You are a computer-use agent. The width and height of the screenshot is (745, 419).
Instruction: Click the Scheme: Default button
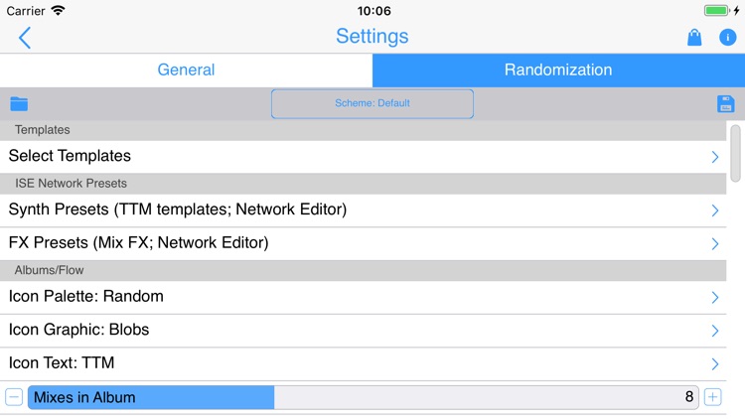pyautogui.click(x=372, y=103)
